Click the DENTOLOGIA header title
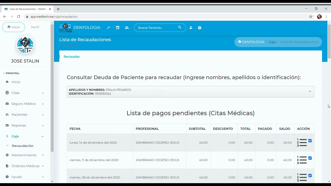 (x=87, y=28)
